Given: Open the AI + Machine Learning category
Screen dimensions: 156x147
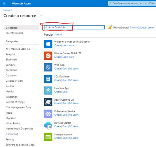Looking at the screenshot, I should (18, 49).
